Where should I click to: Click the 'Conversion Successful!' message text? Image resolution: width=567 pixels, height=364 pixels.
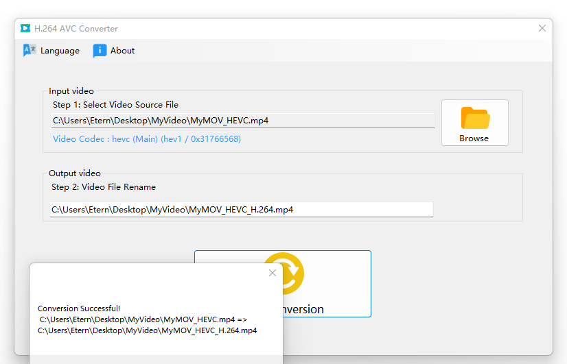79,308
